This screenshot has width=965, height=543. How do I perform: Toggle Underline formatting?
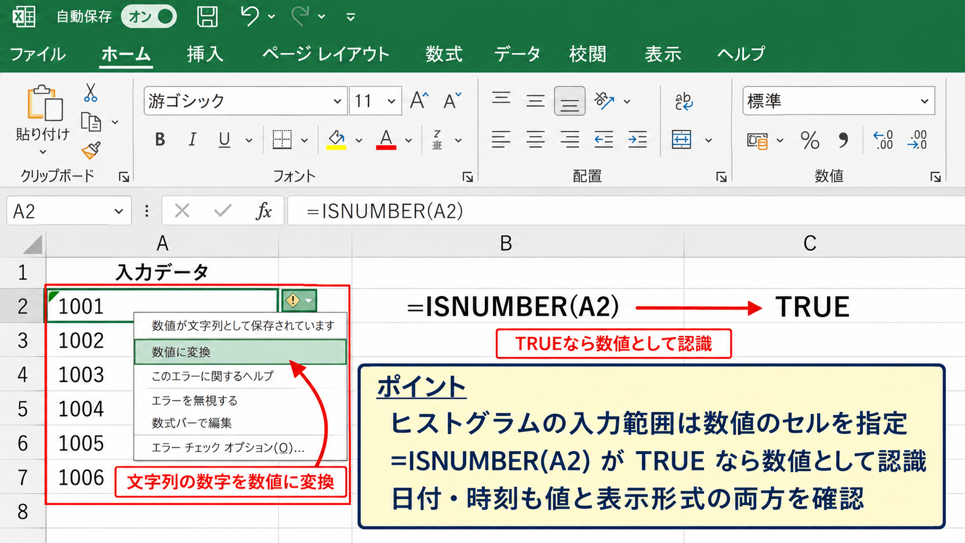pos(224,140)
